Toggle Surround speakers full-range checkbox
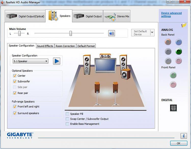This screenshot has width=191, height=149. [x=15, y=113]
